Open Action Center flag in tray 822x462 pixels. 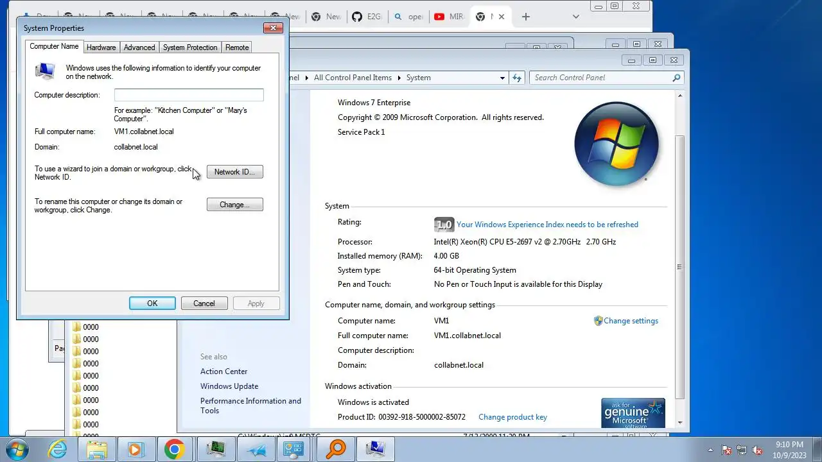tap(726, 450)
